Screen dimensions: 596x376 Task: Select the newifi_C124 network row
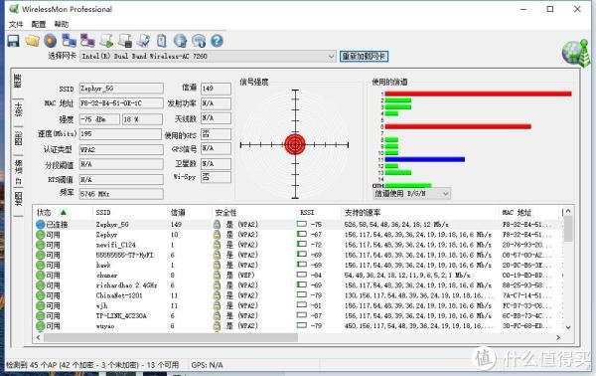coord(299,245)
